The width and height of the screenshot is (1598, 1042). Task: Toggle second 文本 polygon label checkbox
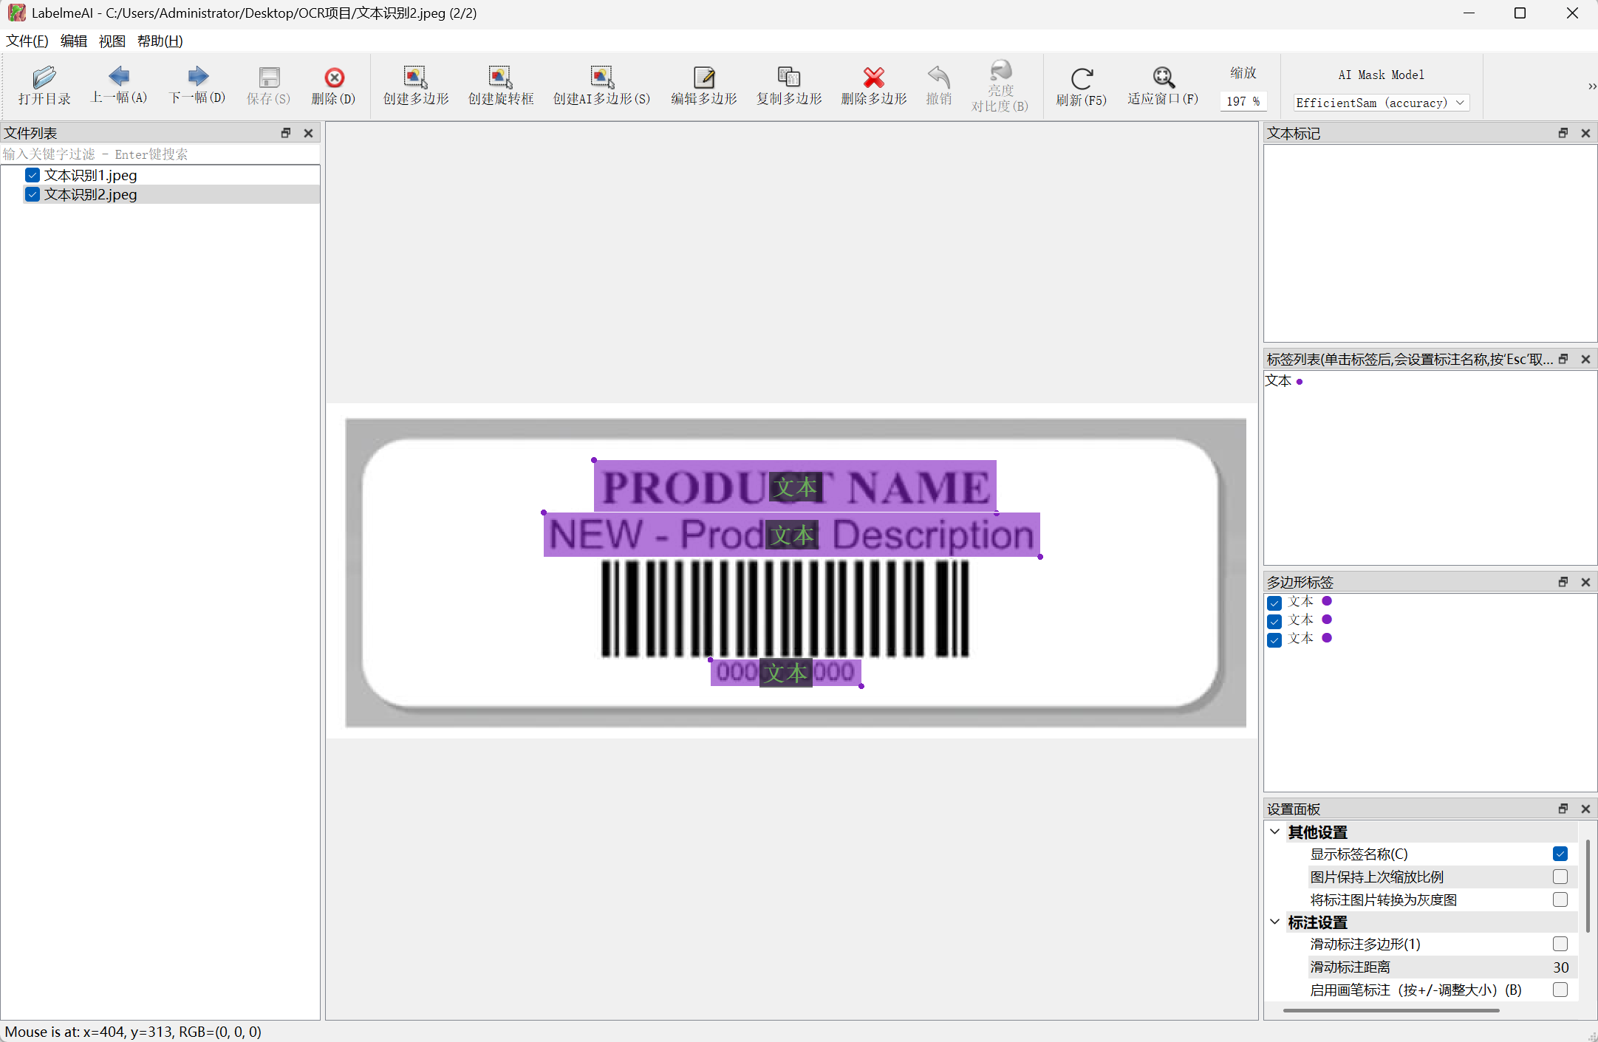click(1274, 621)
